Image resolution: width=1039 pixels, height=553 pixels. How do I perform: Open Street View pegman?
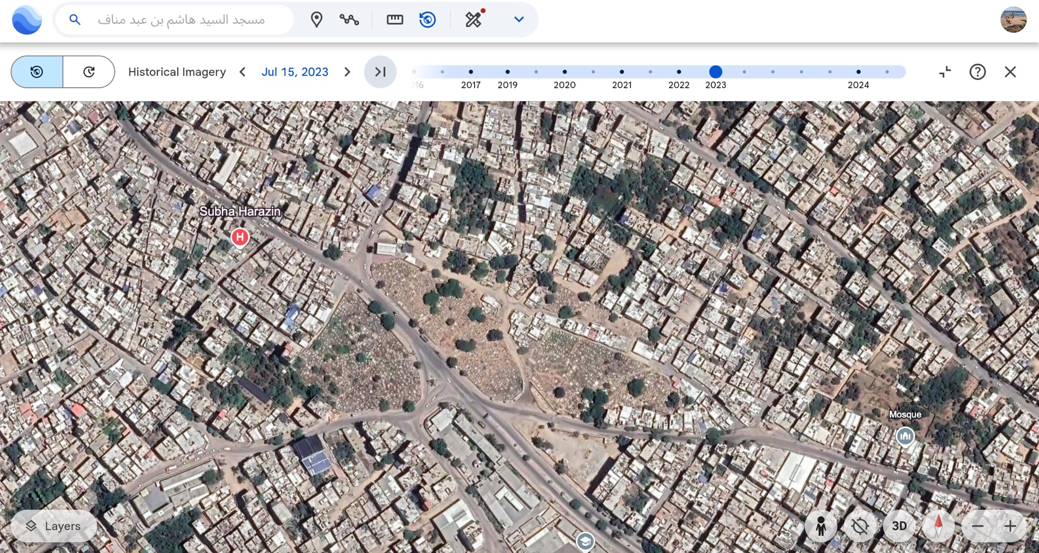click(x=821, y=526)
